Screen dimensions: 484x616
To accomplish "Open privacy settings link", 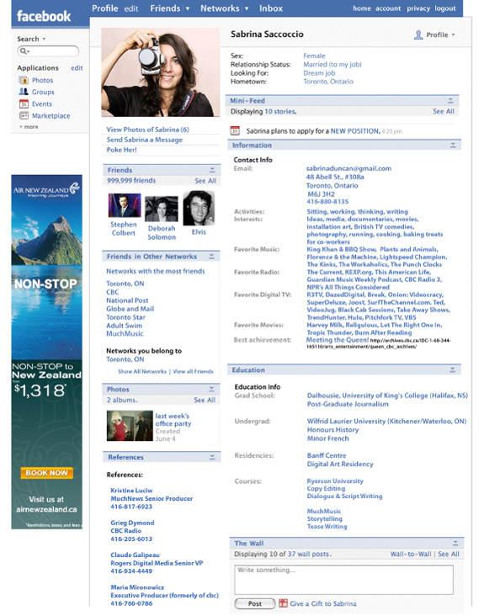I will [418, 8].
